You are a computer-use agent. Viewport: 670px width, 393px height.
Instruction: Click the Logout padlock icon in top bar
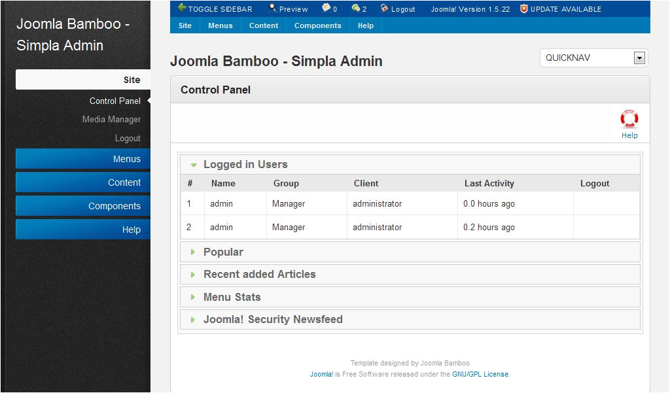[x=384, y=8]
